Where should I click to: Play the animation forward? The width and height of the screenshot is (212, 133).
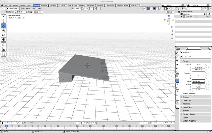pos(90,123)
